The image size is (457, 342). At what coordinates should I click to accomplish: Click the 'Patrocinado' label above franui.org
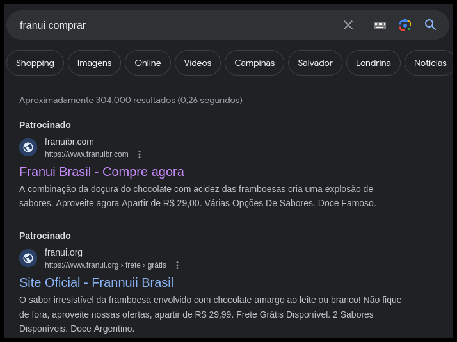pyautogui.click(x=45, y=236)
